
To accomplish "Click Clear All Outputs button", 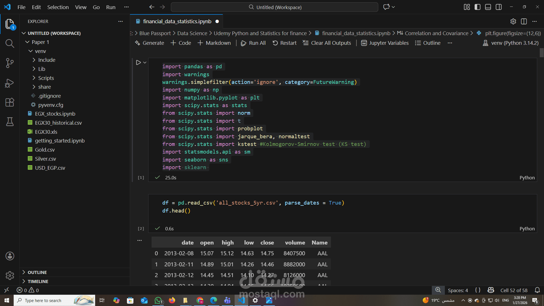I will pos(327,43).
